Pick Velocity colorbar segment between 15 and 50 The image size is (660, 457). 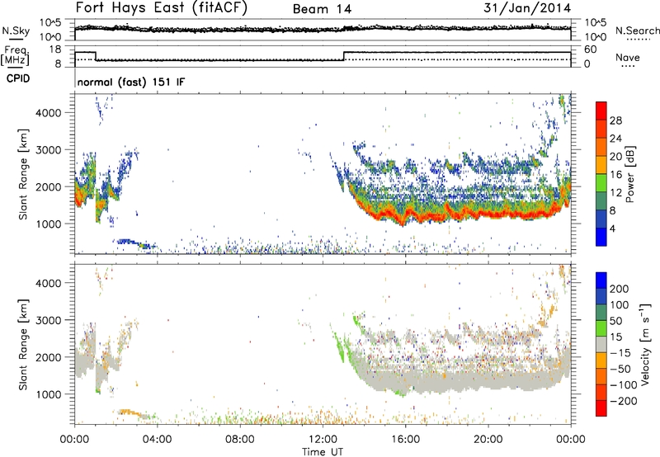tap(601, 328)
